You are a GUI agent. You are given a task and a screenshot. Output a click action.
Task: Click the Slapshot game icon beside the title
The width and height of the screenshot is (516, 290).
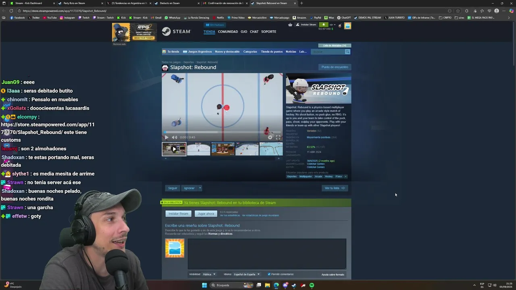click(x=165, y=68)
